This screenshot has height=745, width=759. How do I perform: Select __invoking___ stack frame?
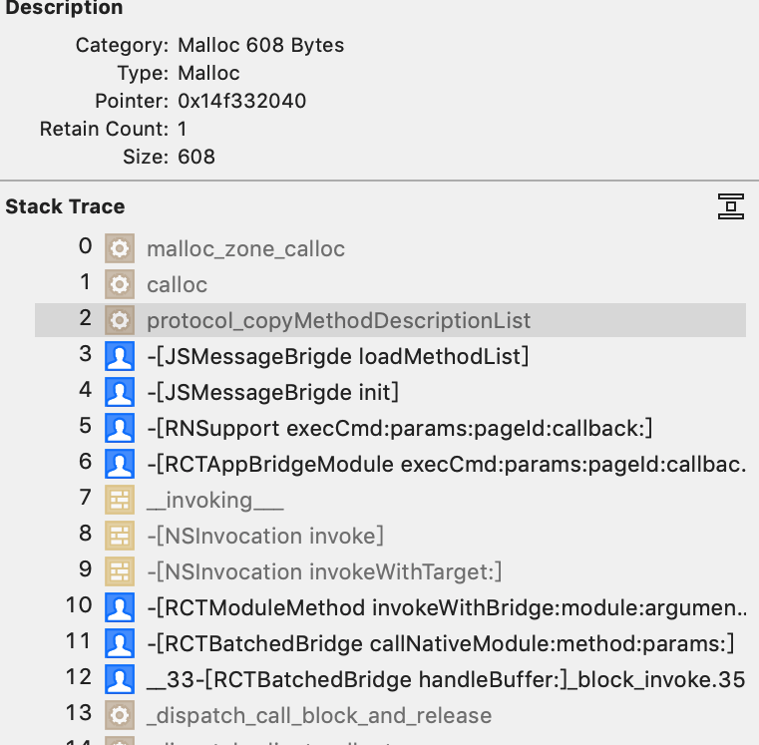click(x=390, y=500)
